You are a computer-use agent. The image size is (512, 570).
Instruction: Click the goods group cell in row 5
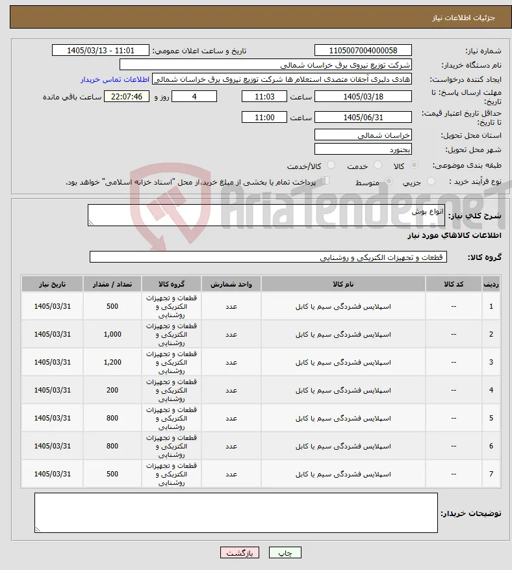(x=172, y=418)
